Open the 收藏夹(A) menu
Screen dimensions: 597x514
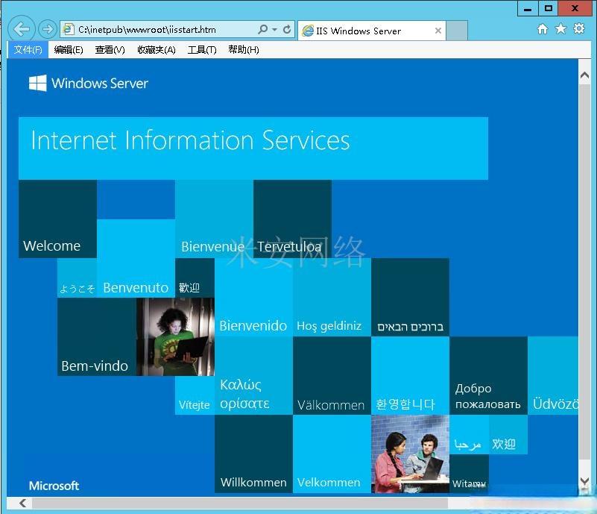click(156, 50)
